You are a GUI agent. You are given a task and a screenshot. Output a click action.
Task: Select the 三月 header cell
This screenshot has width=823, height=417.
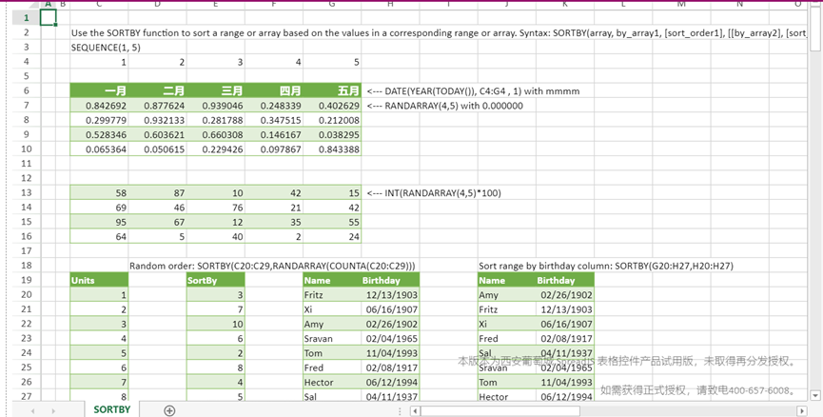click(216, 90)
